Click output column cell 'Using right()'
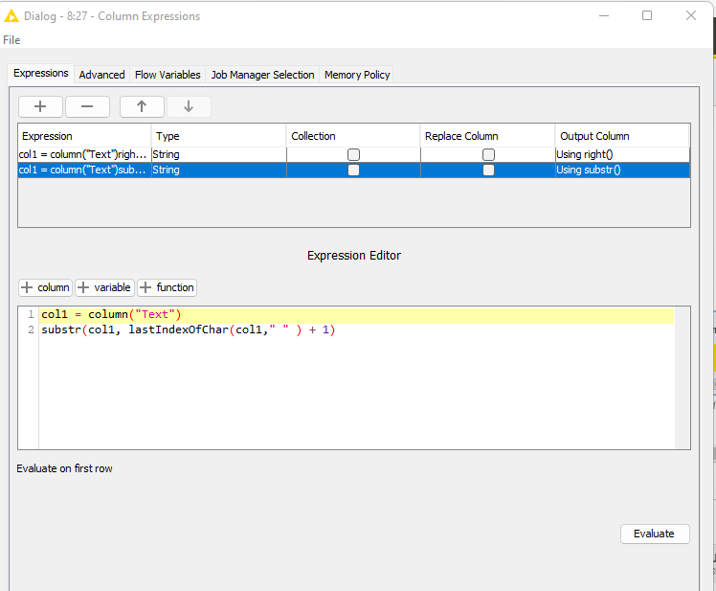Viewport: 716px width, 591px height. (622, 154)
